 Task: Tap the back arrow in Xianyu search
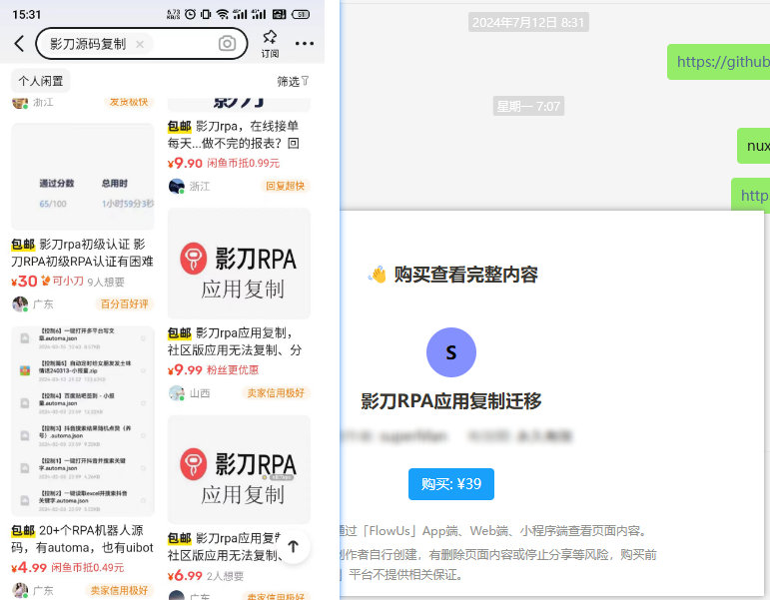[x=19, y=44]
